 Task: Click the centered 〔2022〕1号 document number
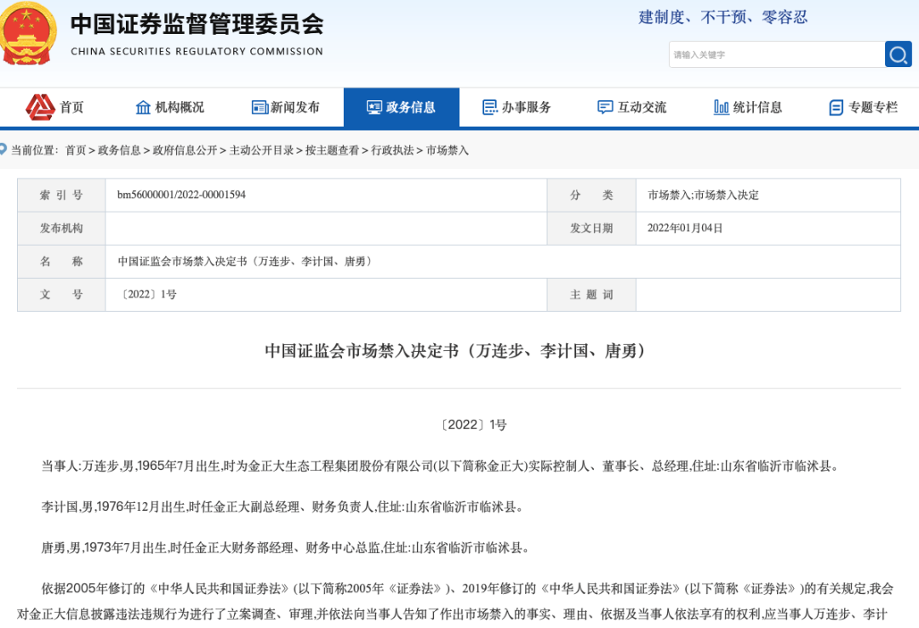pyautogui.click(x=473, y=425)
